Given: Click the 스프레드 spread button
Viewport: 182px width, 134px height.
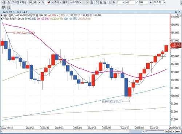Looking at the screenshot, I should tap(74, 3).
